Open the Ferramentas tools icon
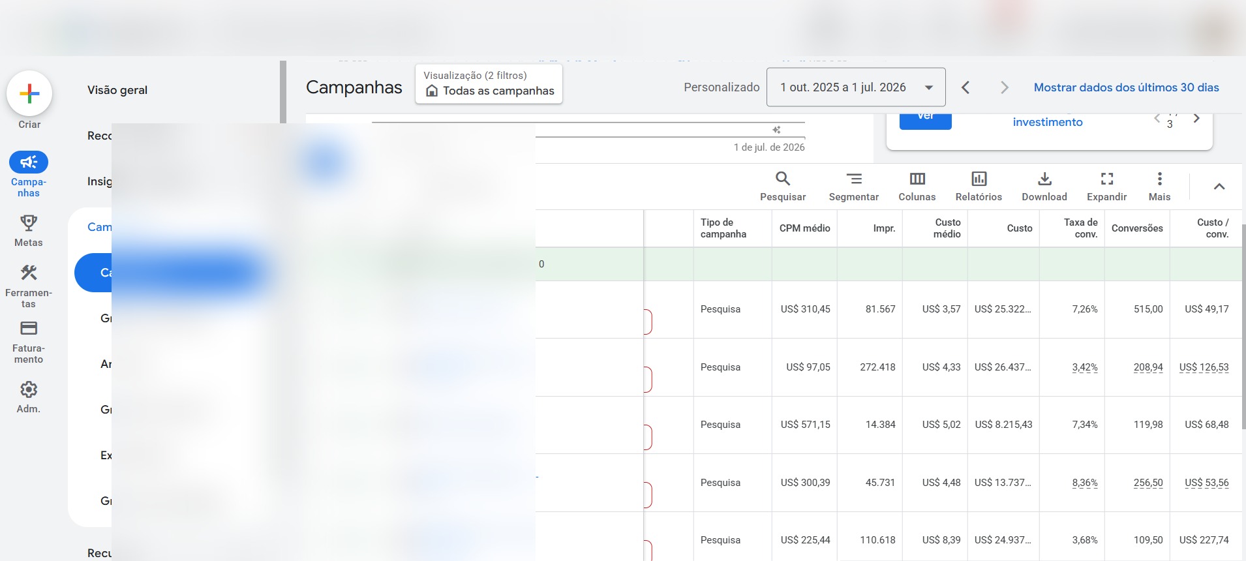The height and width of the screenshot is (561, 1246). click(29, 273)
